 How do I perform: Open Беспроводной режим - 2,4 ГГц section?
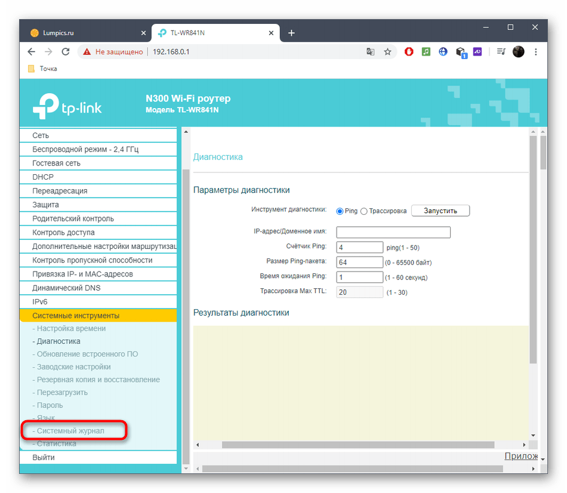click(x=98, y=149)
